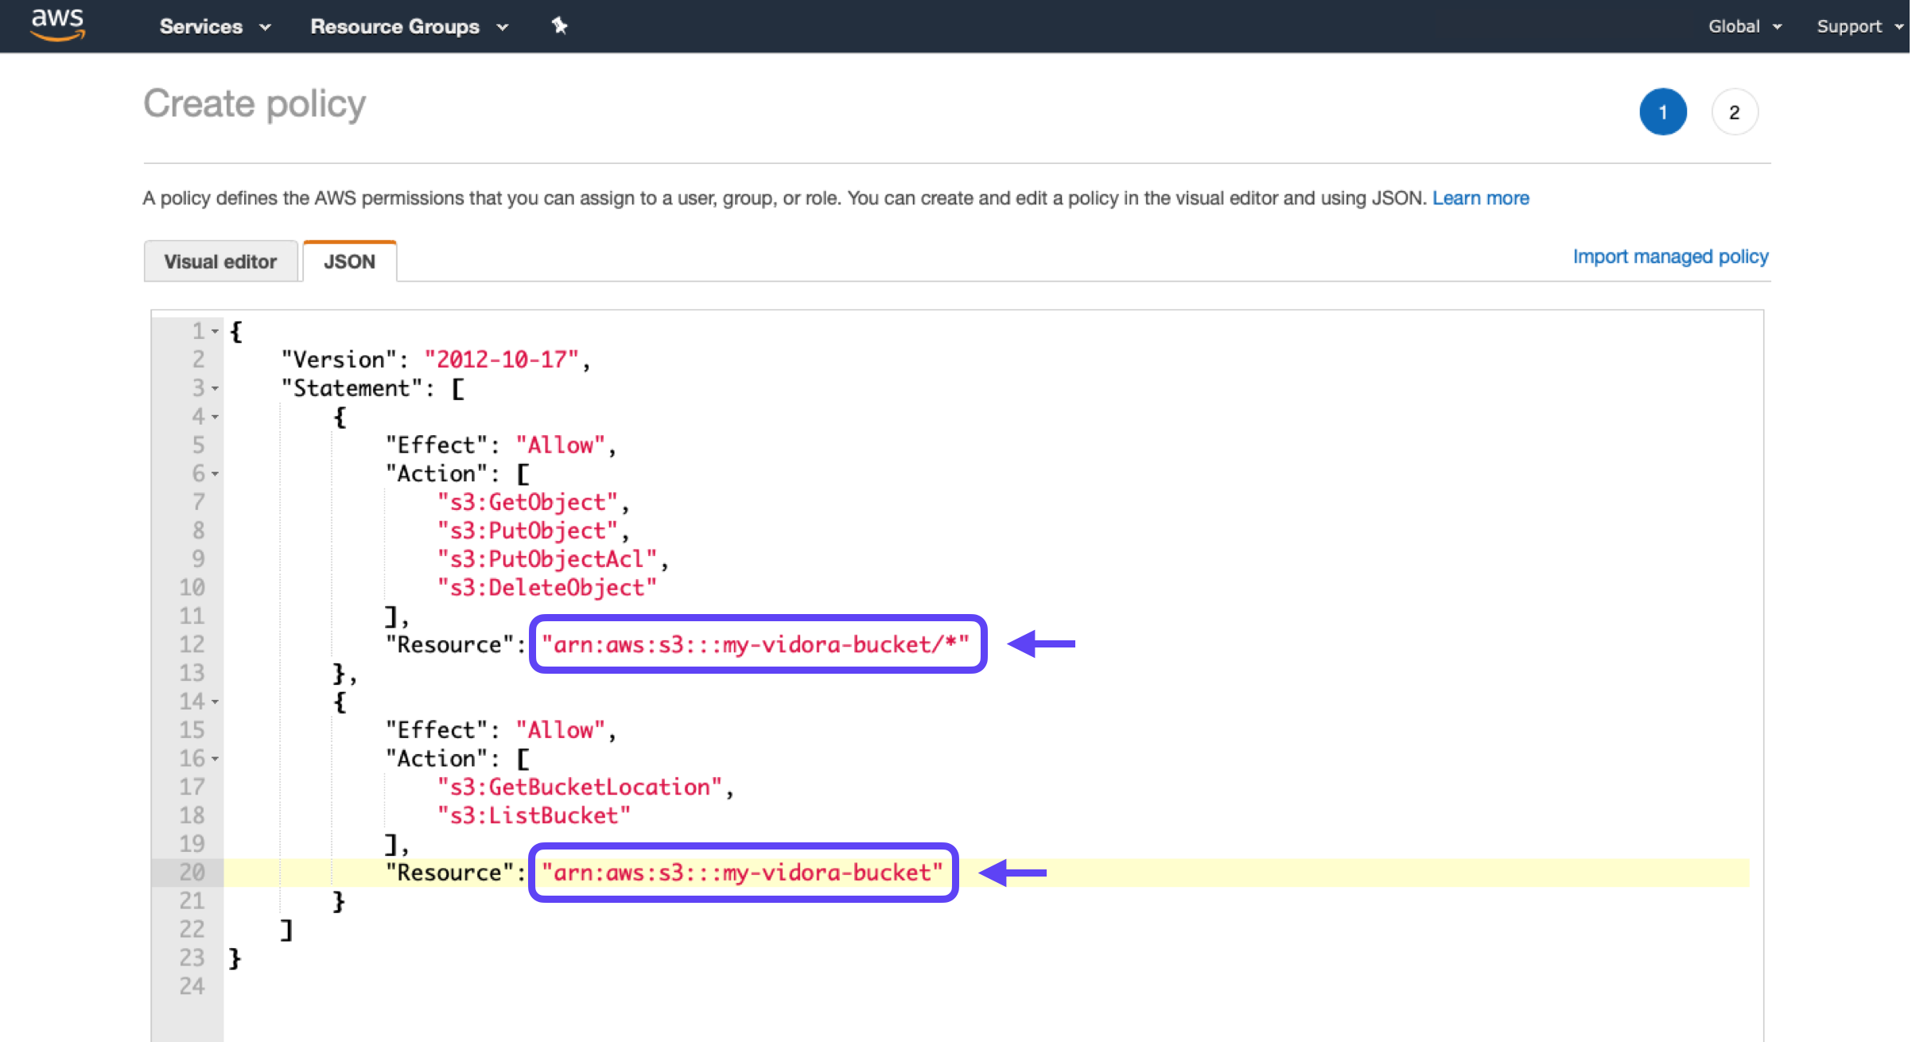Screen dimensions: 1912x1042
Task: Open the Learn more link
Action: pyautogui.click(x=1480, y=198)
